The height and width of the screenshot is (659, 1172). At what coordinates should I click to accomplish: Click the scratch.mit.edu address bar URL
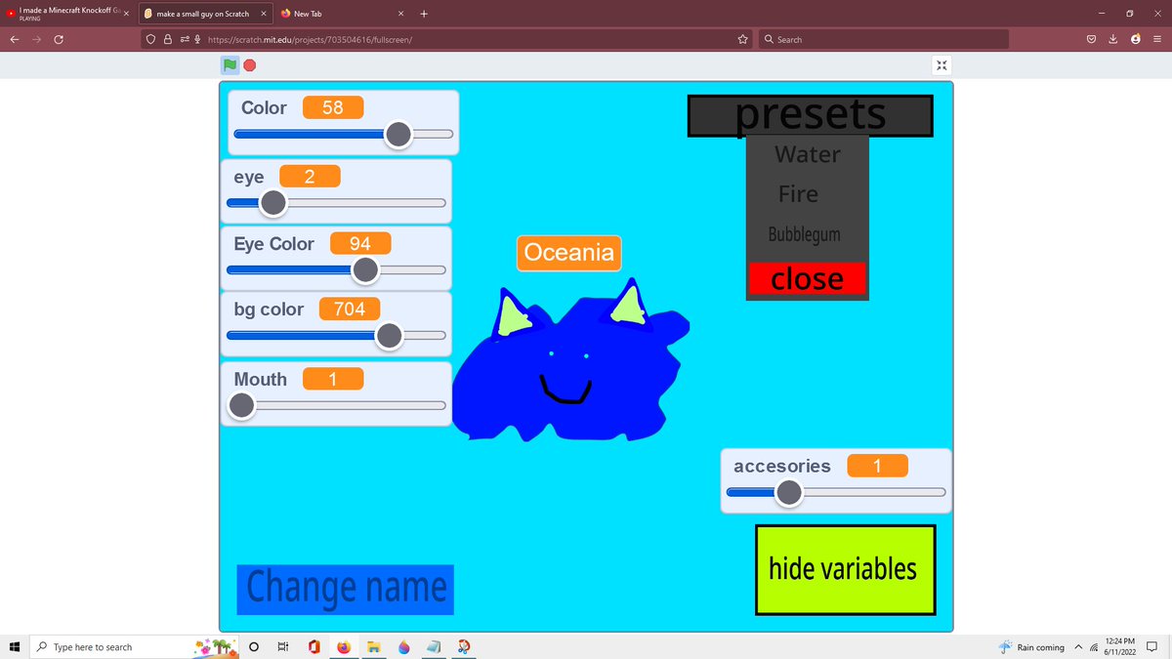311,39
